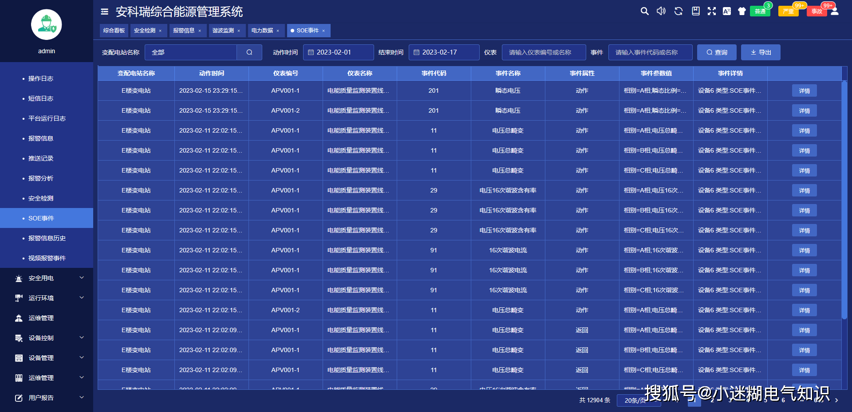Screen dimensions: 852x412
Task: Close the 谐波监测 tab
Action: point(239,31)
